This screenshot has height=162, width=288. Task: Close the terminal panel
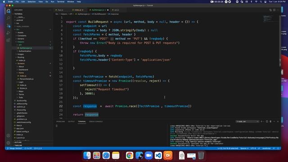coord(278,121)
